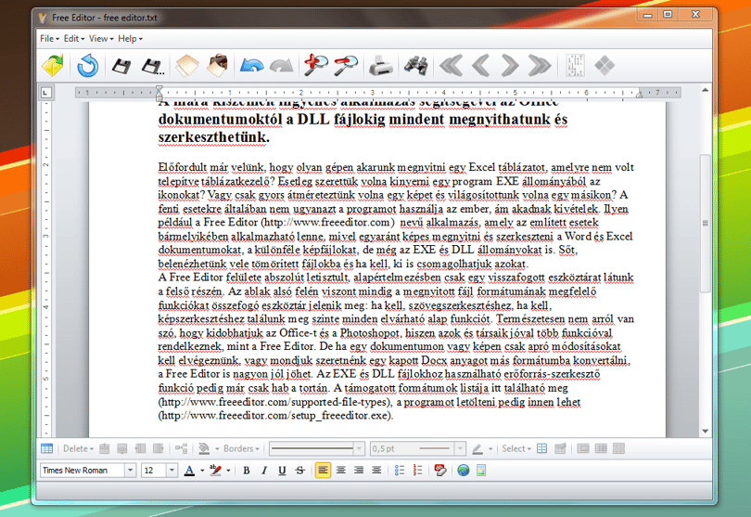The image size is (751, 517).
Task: Toggle Italic formatting
Action: (264, 471)
